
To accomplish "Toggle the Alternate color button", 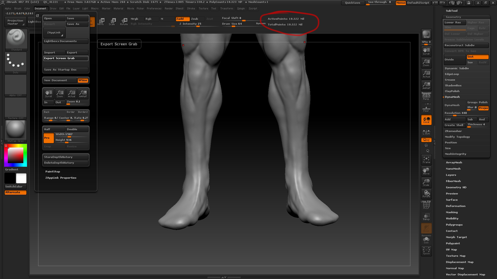I will (x=16, y=192).
